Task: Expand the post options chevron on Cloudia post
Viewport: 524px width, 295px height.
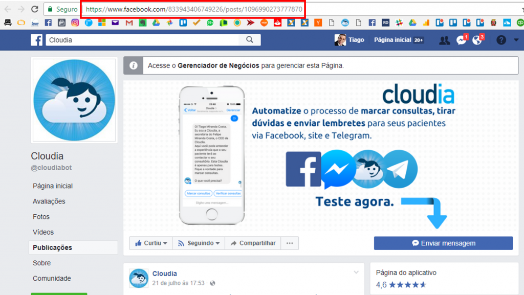Action: 356,273
